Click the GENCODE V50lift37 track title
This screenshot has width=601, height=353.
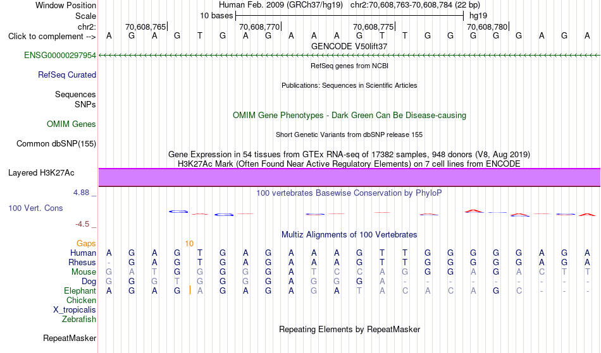[349, 46]
